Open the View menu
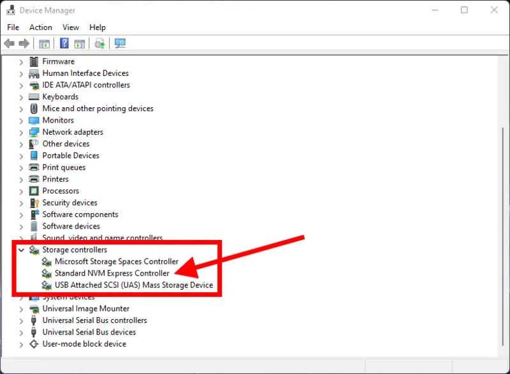 tap(71, 27)
